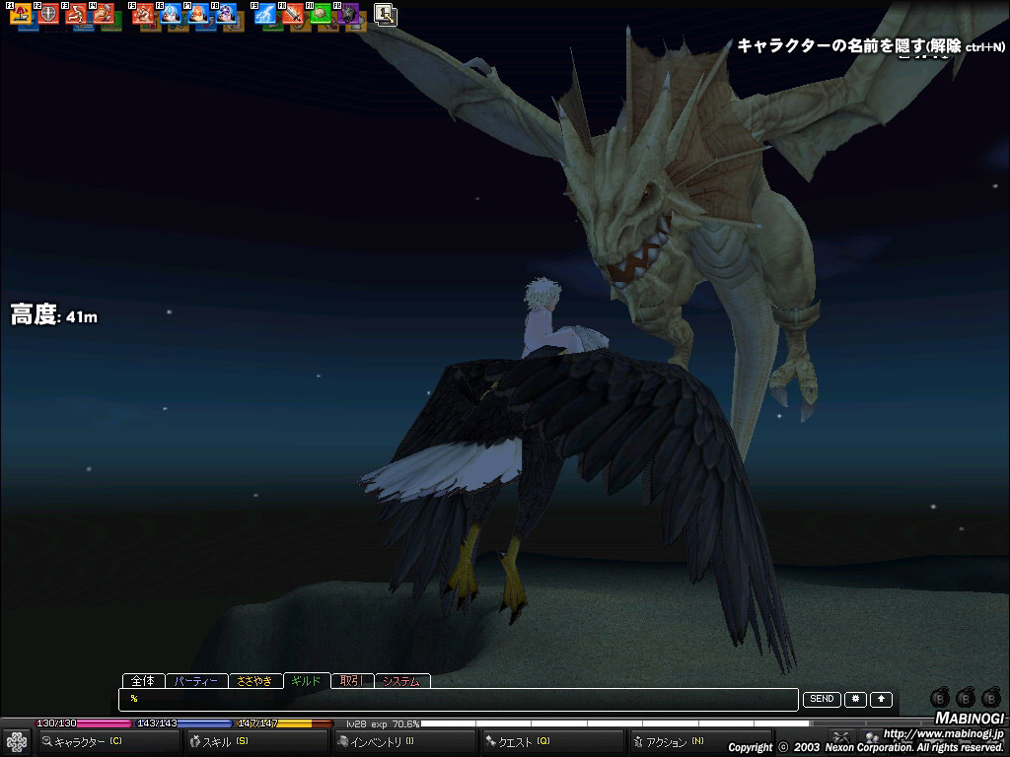This screenshot has height=757, width=1010.
Task: Open the インベントリ (I) window
Action: (x=405, y=742)
